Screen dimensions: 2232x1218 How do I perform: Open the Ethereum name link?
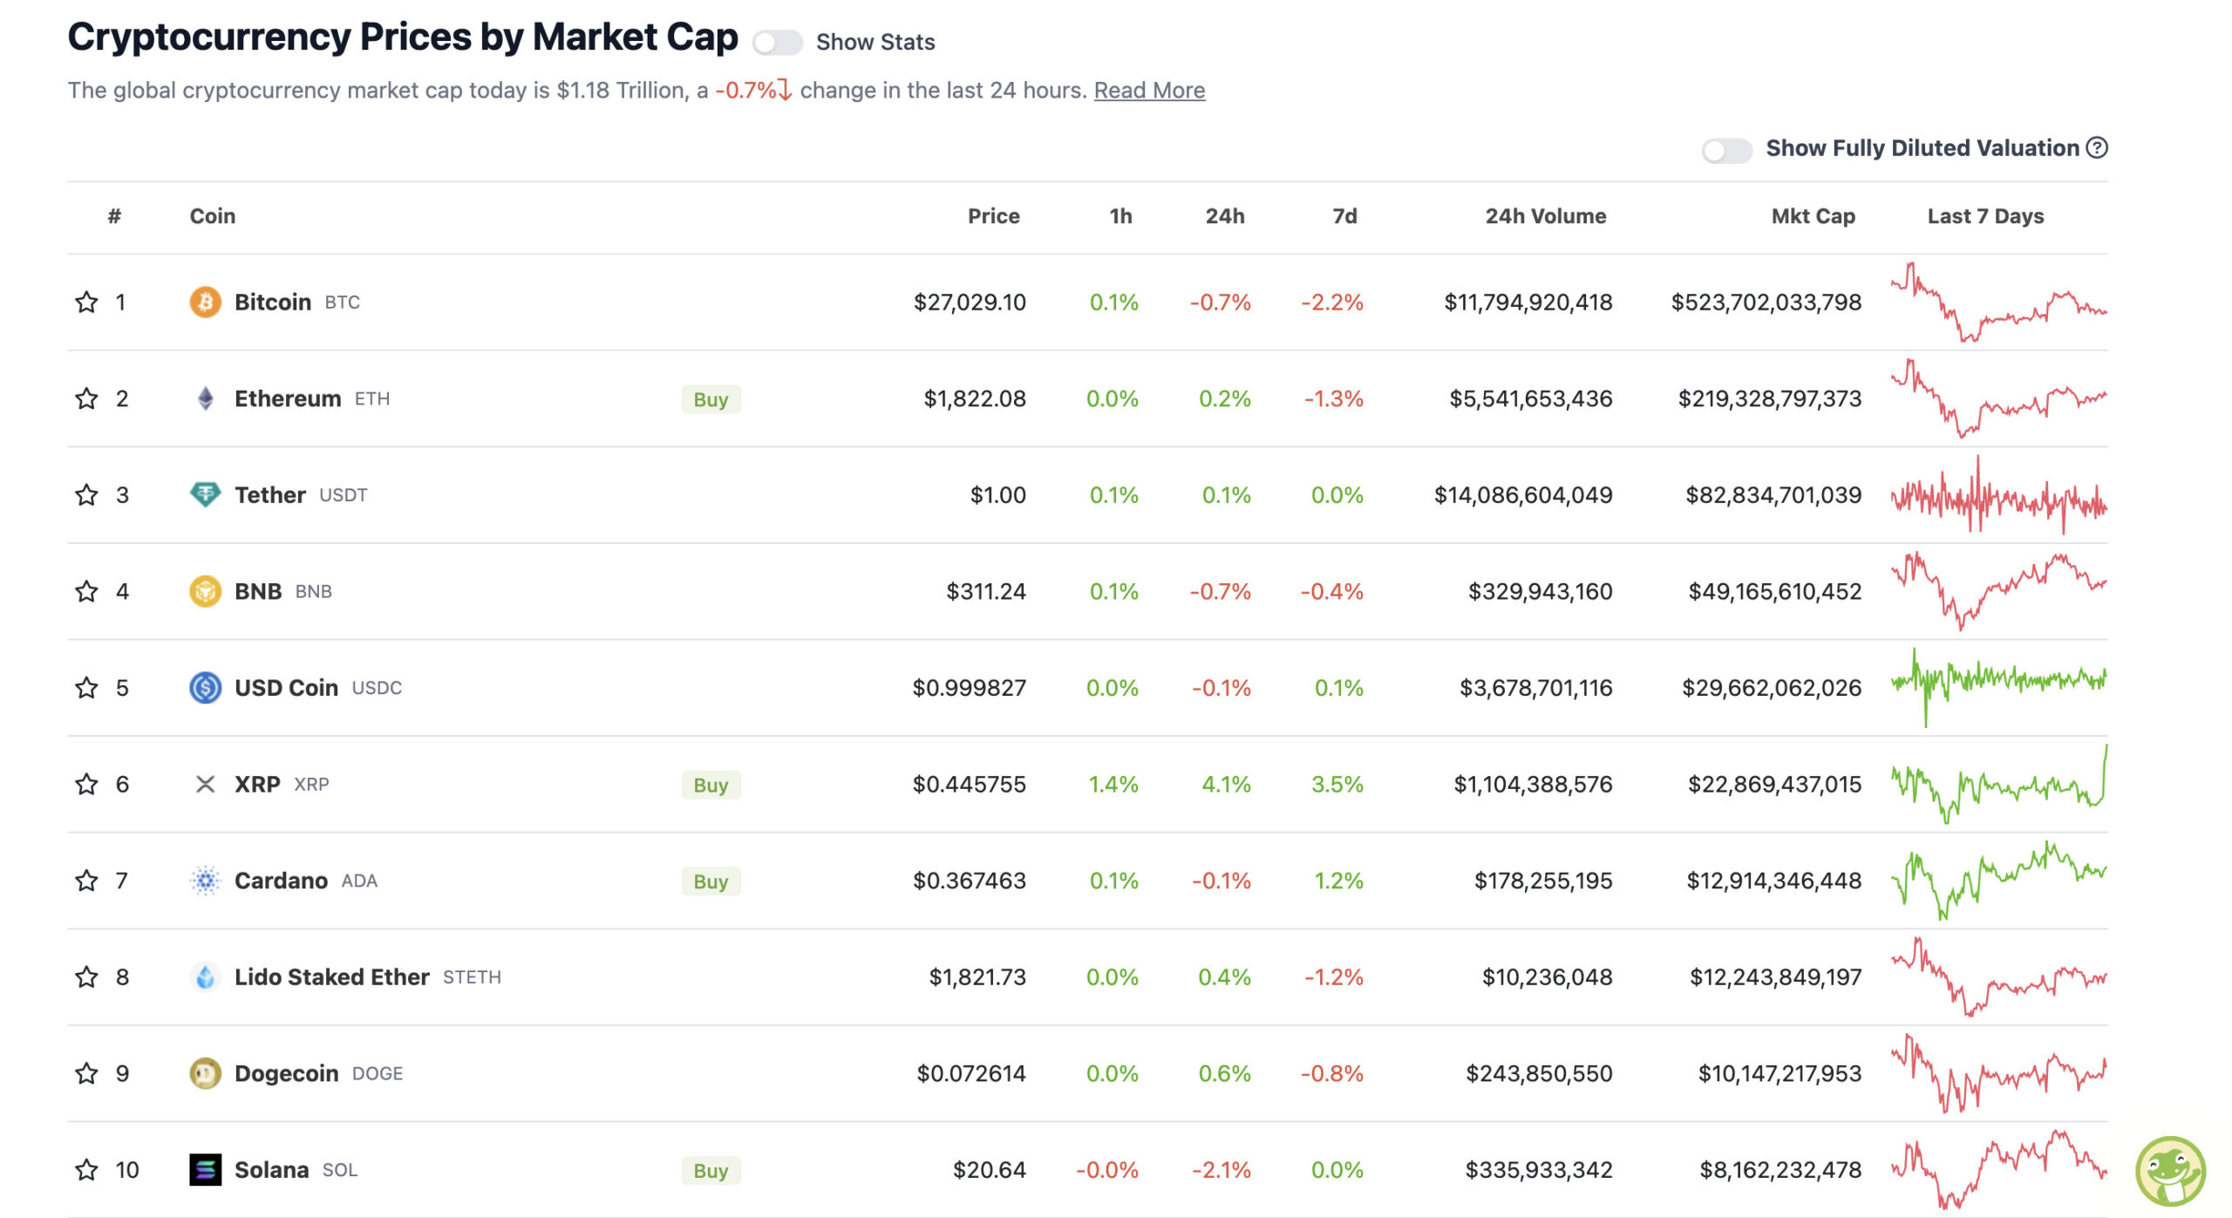click(x=288, y=398)
